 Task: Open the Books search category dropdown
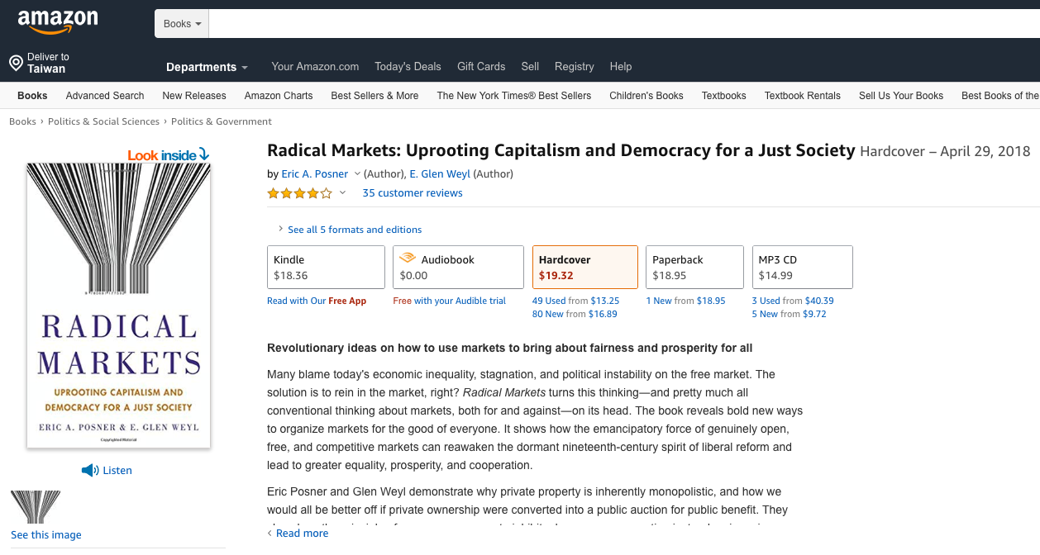pos(182,24)
